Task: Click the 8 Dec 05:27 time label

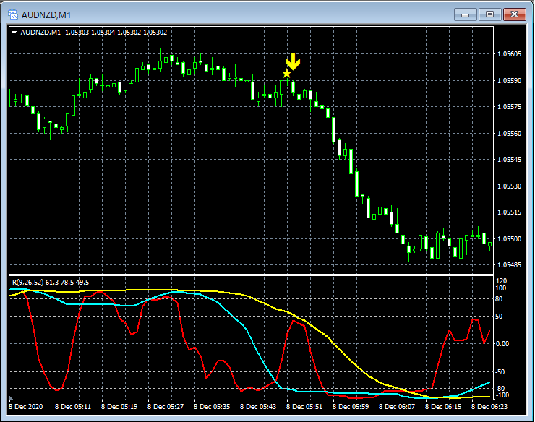Action: tap(165, 407)
